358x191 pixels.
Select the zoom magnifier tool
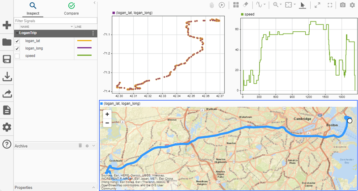[276, 5]
